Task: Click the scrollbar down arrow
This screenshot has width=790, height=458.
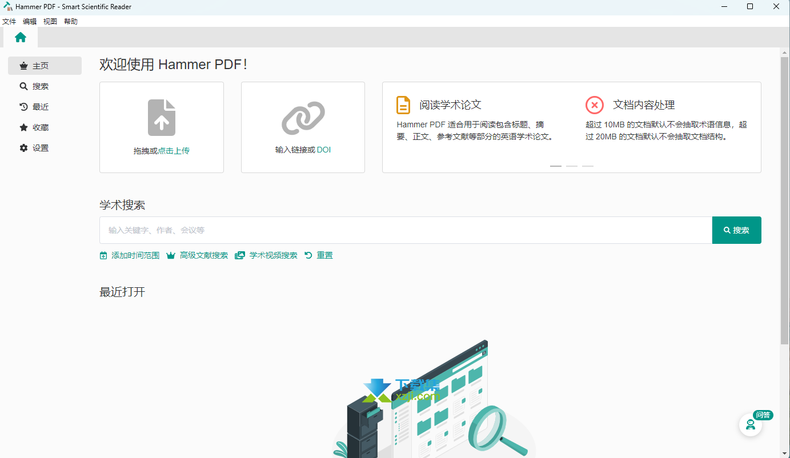Action: click(x=785, y=453)
